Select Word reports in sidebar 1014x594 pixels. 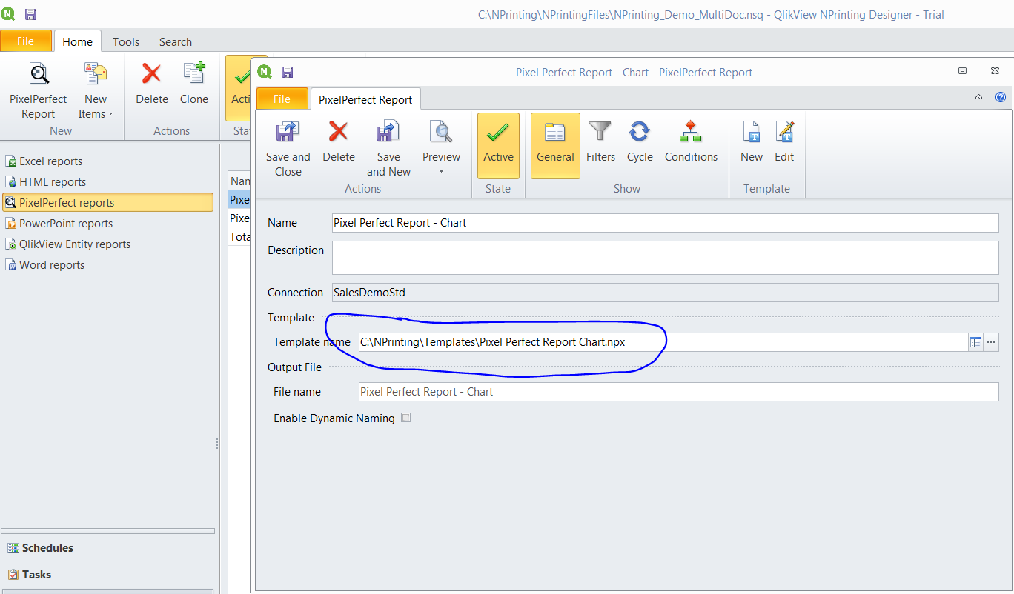click(52, 264)
